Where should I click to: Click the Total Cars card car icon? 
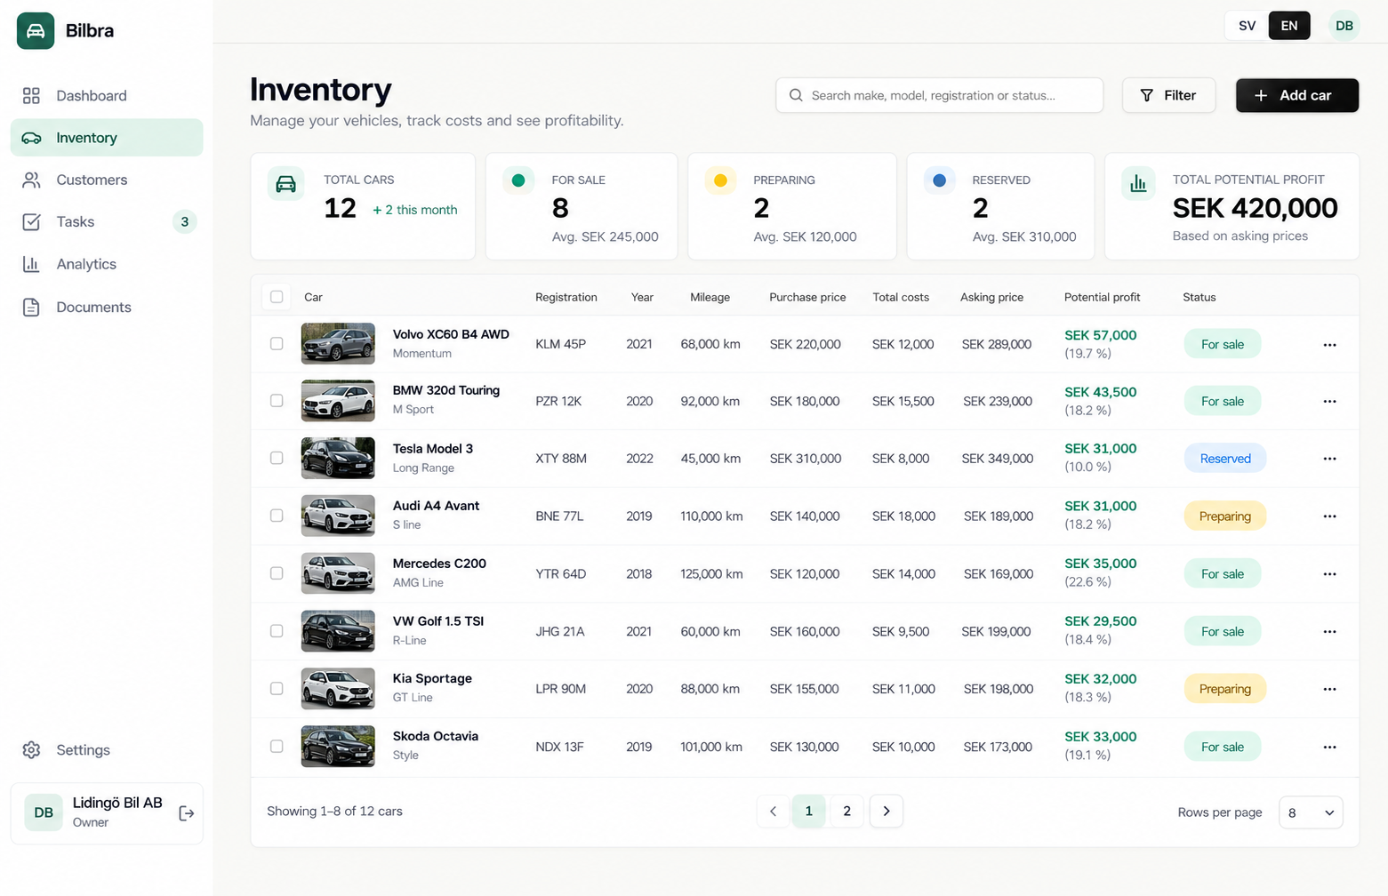pos(286,184)
